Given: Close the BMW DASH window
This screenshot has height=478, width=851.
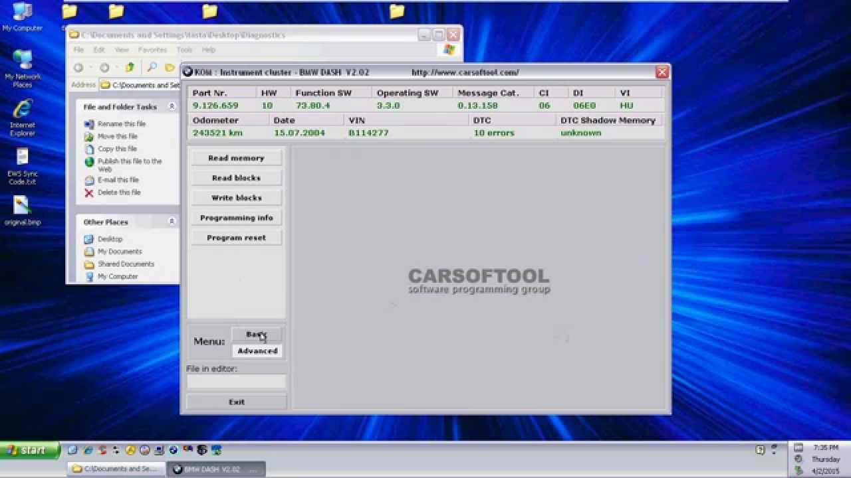Looking at the screenshot, I should coord(662,72).
